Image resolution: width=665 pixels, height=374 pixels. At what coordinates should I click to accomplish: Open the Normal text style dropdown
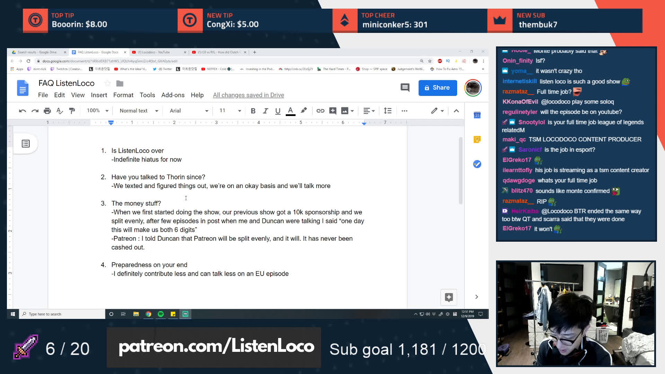point(139,111)
